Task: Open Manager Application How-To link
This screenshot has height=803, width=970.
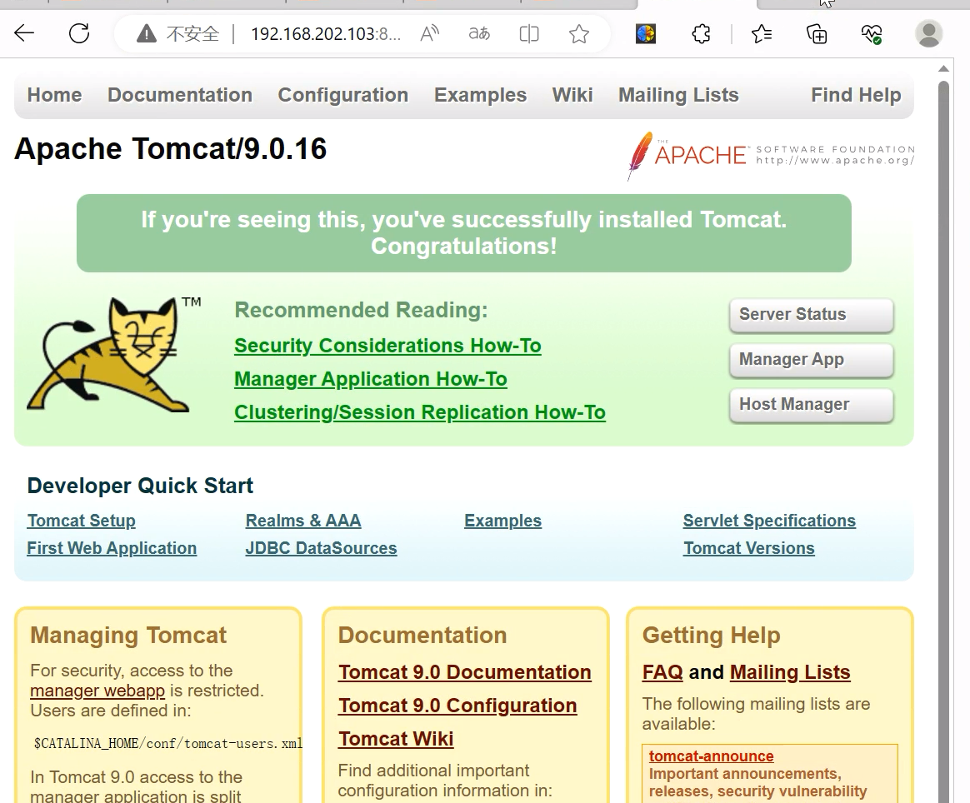Action: (371, 379)
